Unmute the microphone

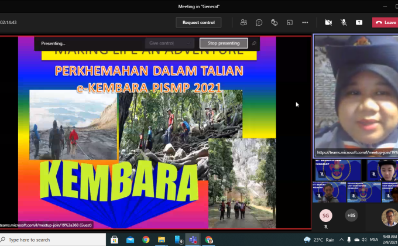click(x=344, y=22)
